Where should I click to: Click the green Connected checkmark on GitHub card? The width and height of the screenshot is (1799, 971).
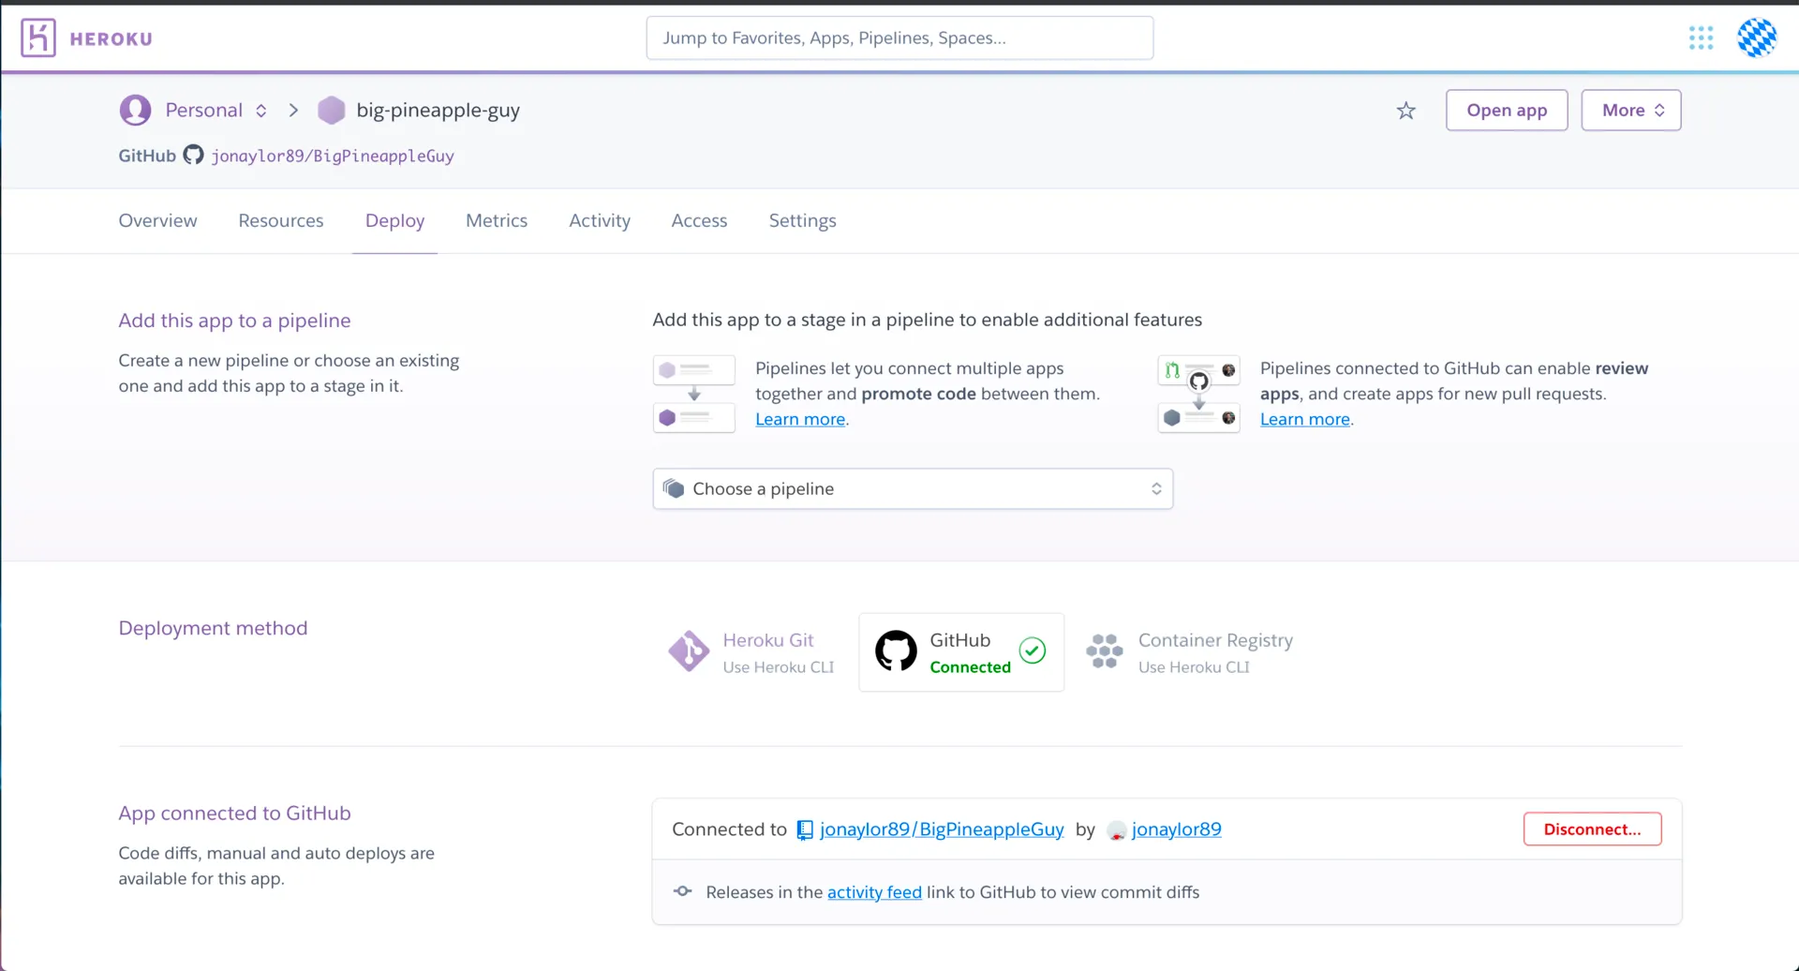[x=1033, y=650]
